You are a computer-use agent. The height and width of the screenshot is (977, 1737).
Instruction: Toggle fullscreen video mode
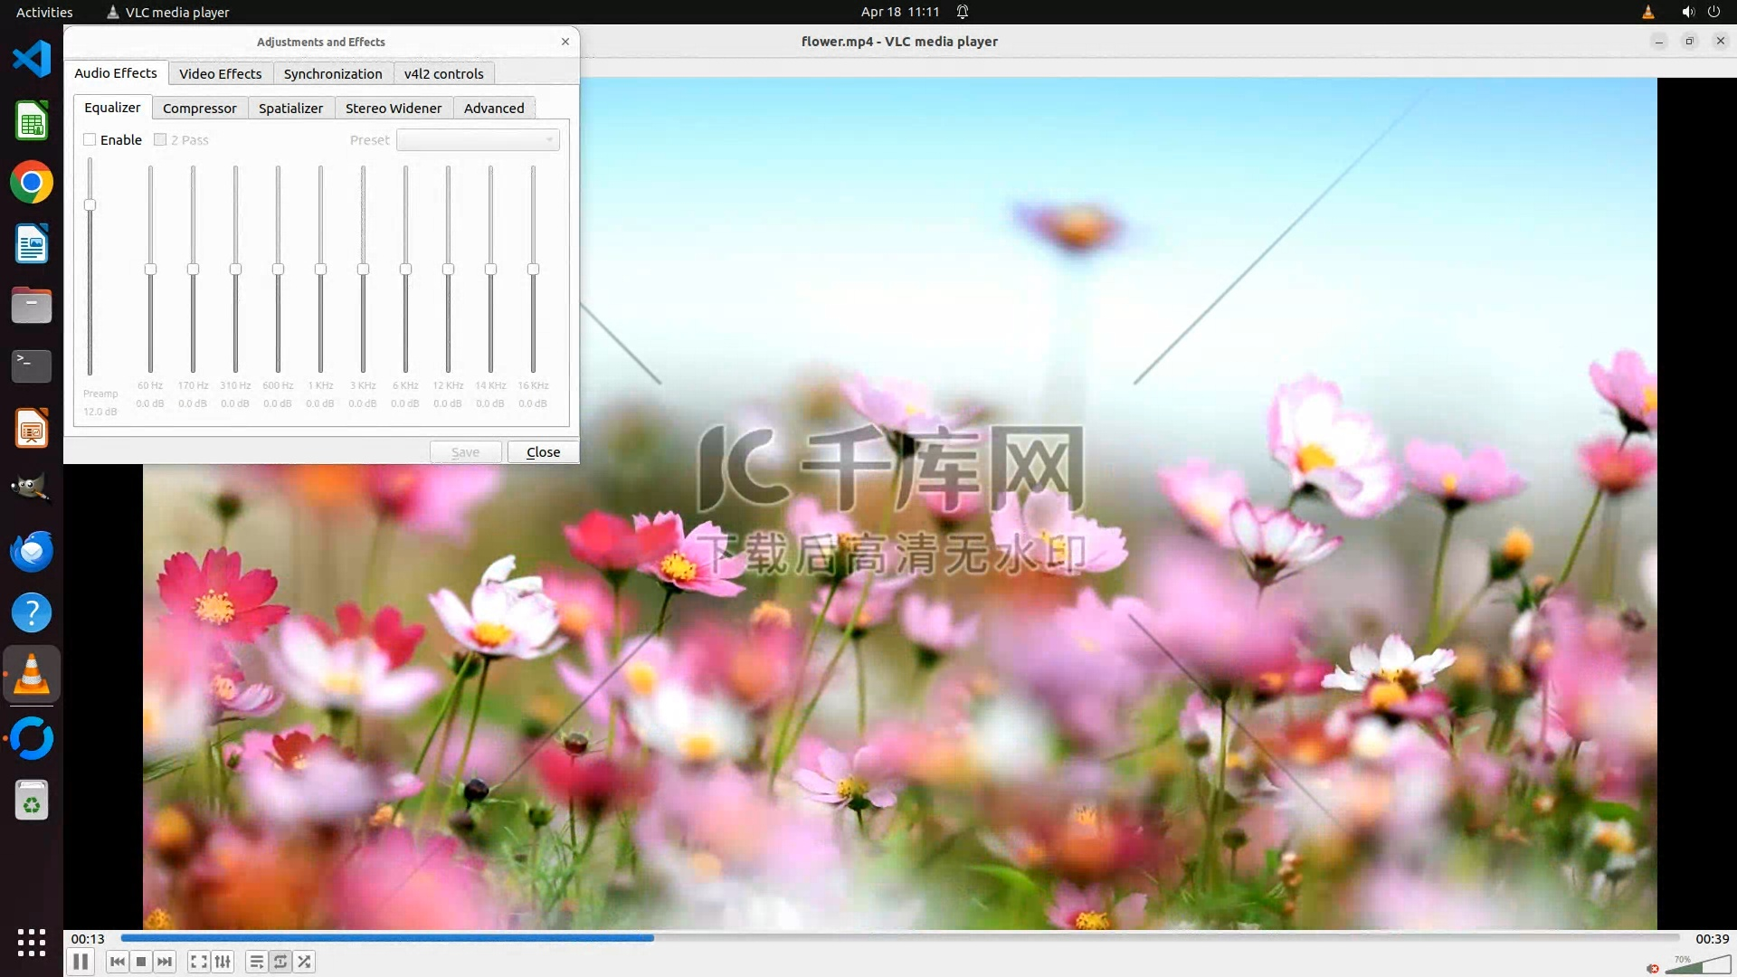[x=198, y=962]
